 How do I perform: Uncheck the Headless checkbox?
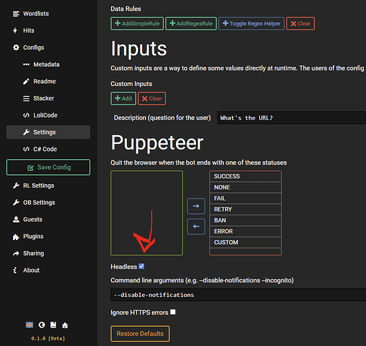click(141, 266)
